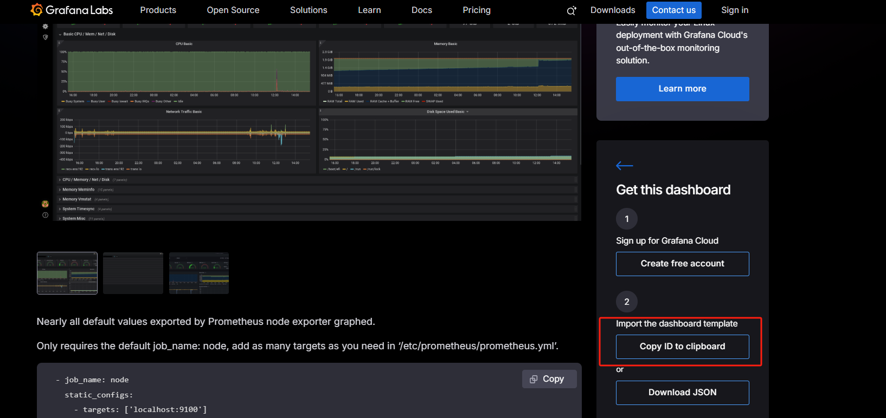Click the CPU Basic chart area
This screenshot has height=418, width=886.
[x=189, y=71]
